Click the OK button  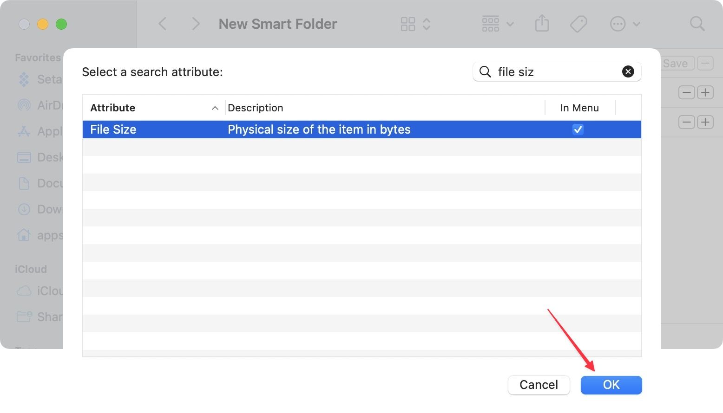(x=611, y=385)
